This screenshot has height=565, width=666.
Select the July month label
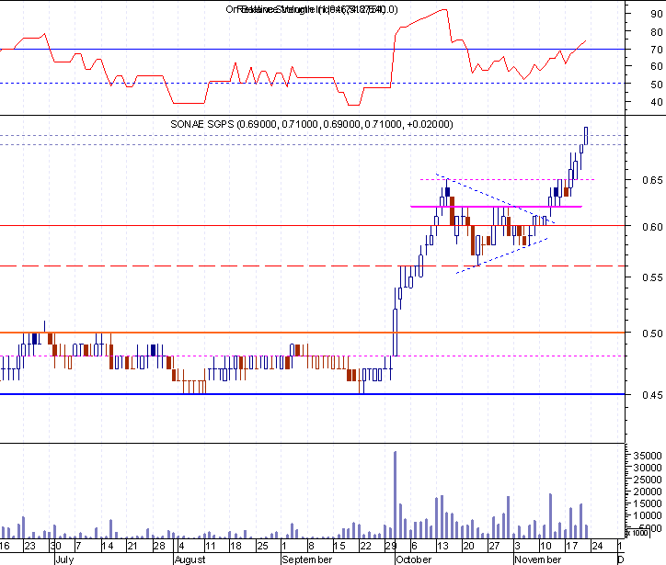tap(64, 559)
